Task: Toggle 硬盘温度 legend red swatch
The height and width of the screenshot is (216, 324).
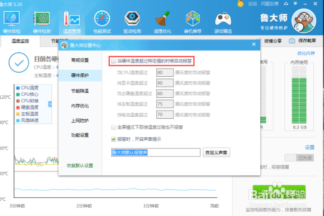Action: (18, 108)
